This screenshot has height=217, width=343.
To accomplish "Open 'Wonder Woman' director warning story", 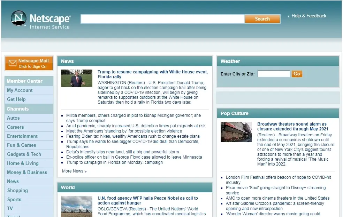I will point(273,214).
